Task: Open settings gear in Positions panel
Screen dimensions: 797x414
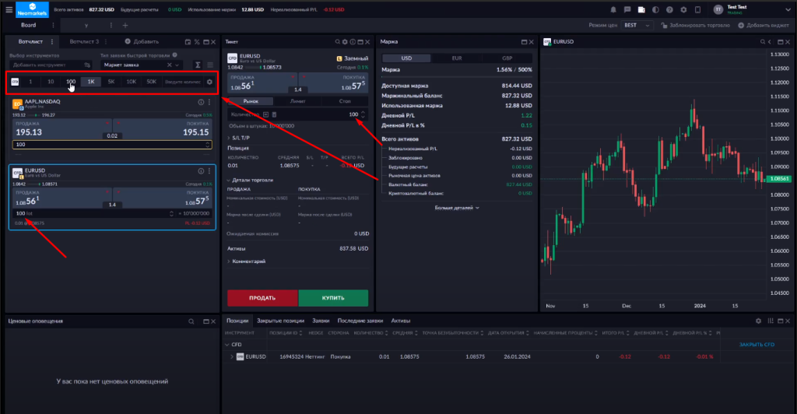Action: click(x=758, y=321)
